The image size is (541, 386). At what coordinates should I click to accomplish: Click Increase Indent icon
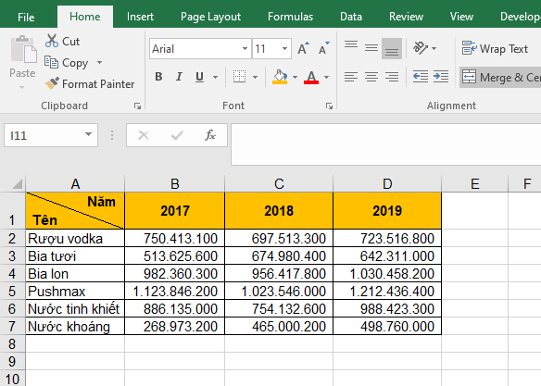(441, 77)
